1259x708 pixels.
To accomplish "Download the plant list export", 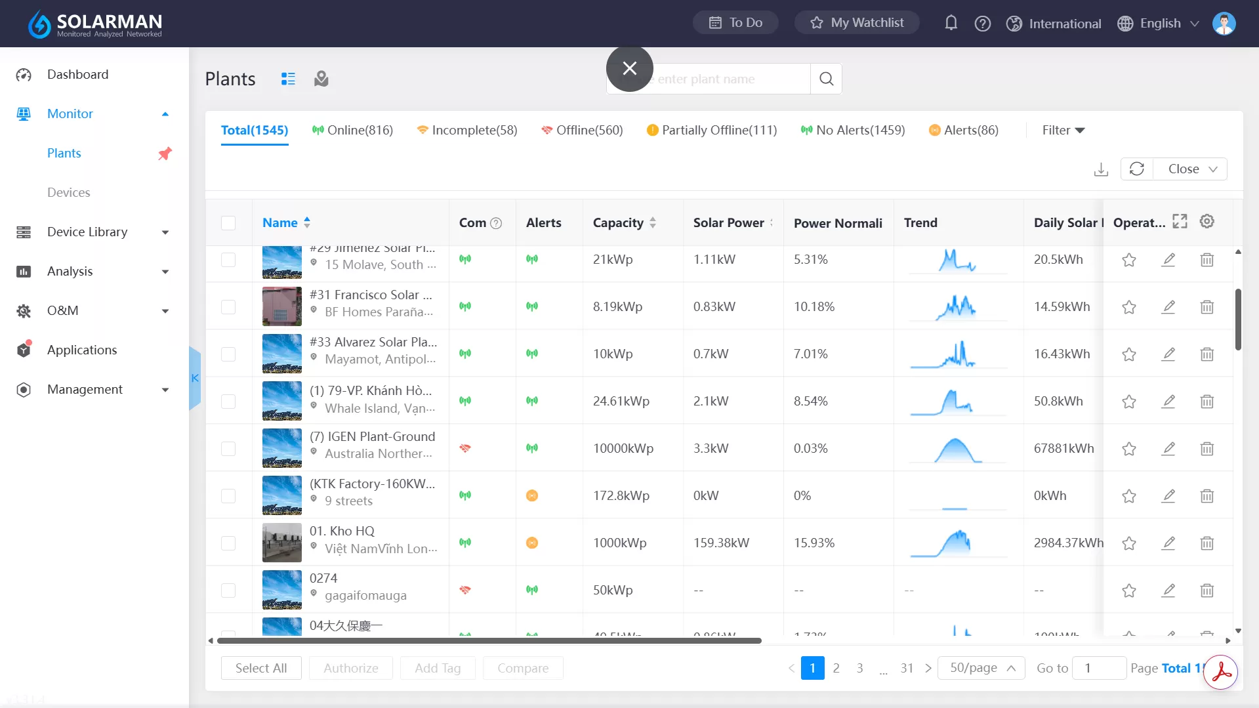I will tap(1101, 169).
